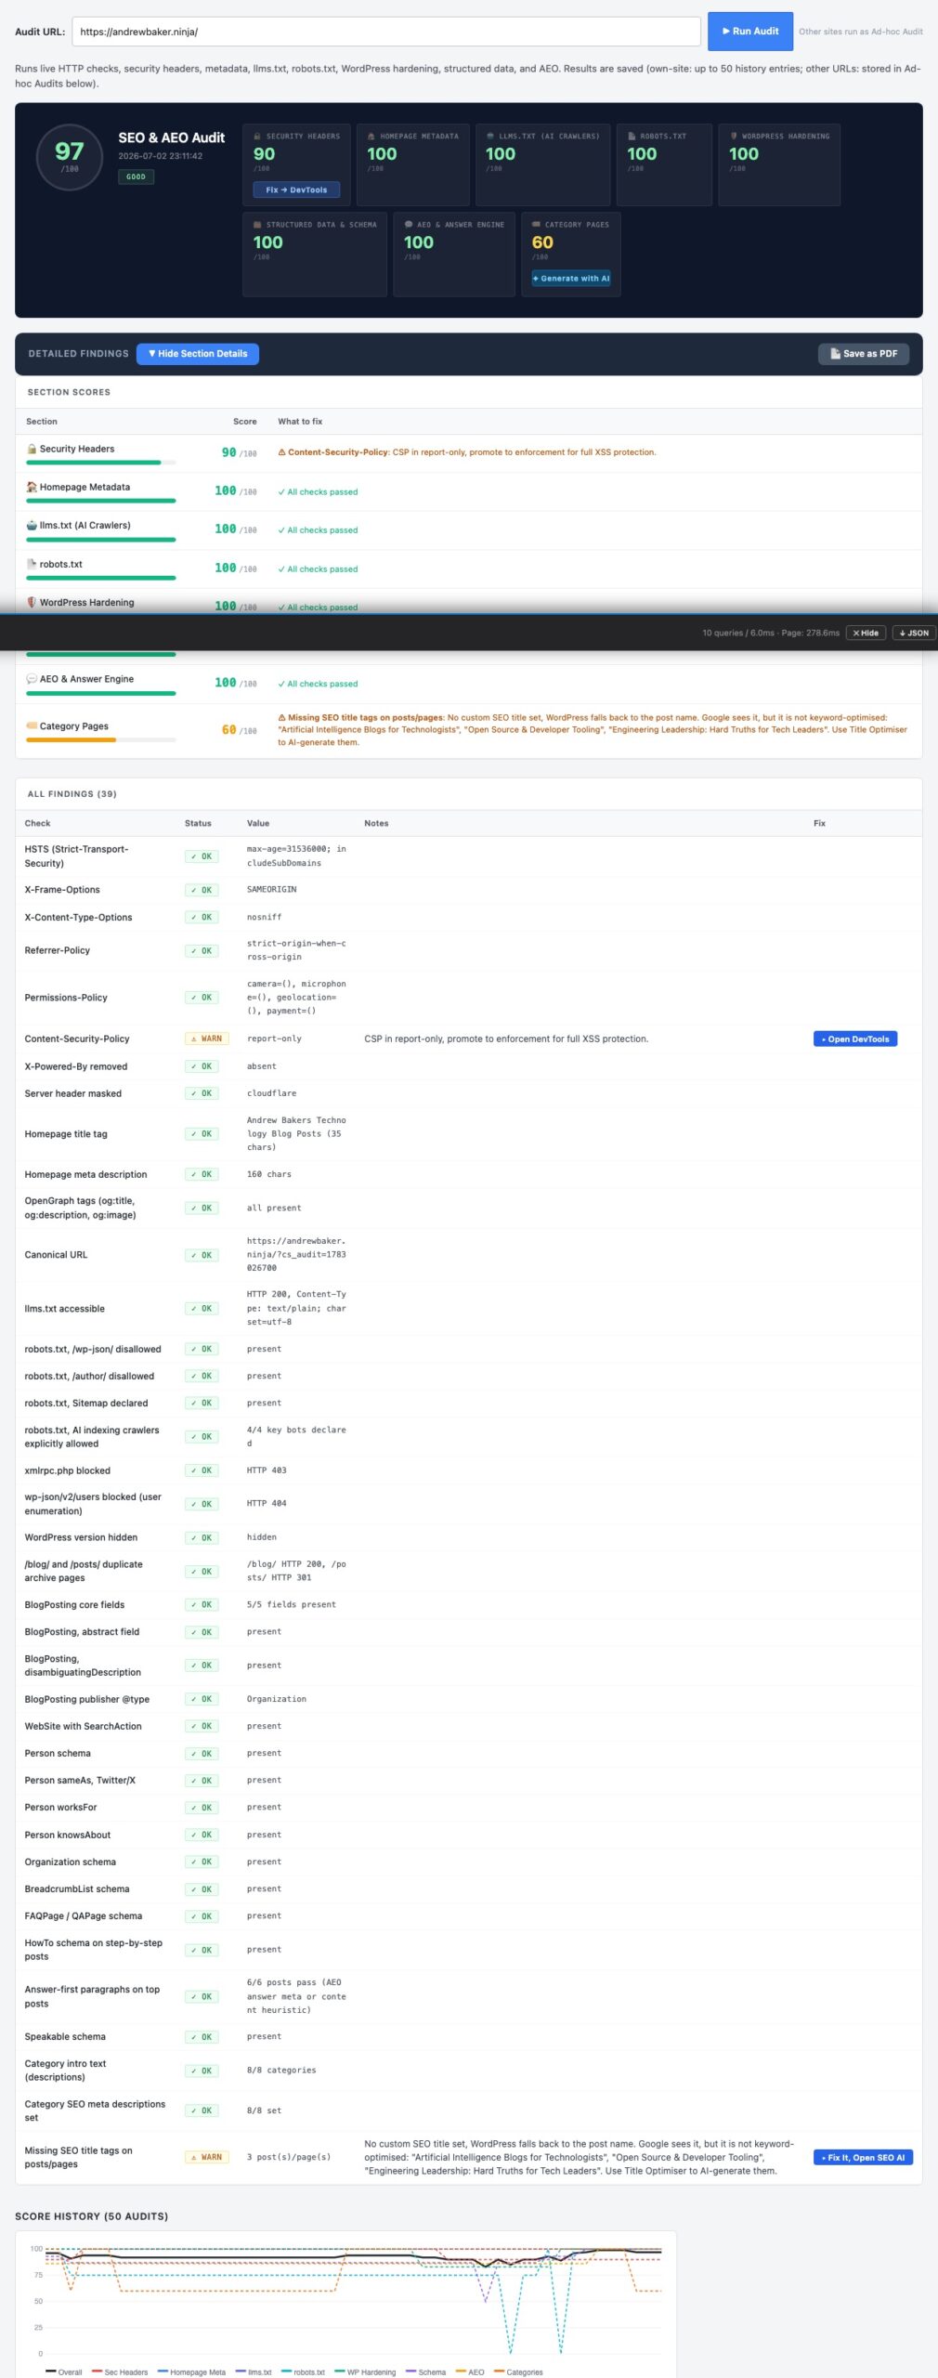Click house icon beside Homepage Metadata section row

[32, 487]
